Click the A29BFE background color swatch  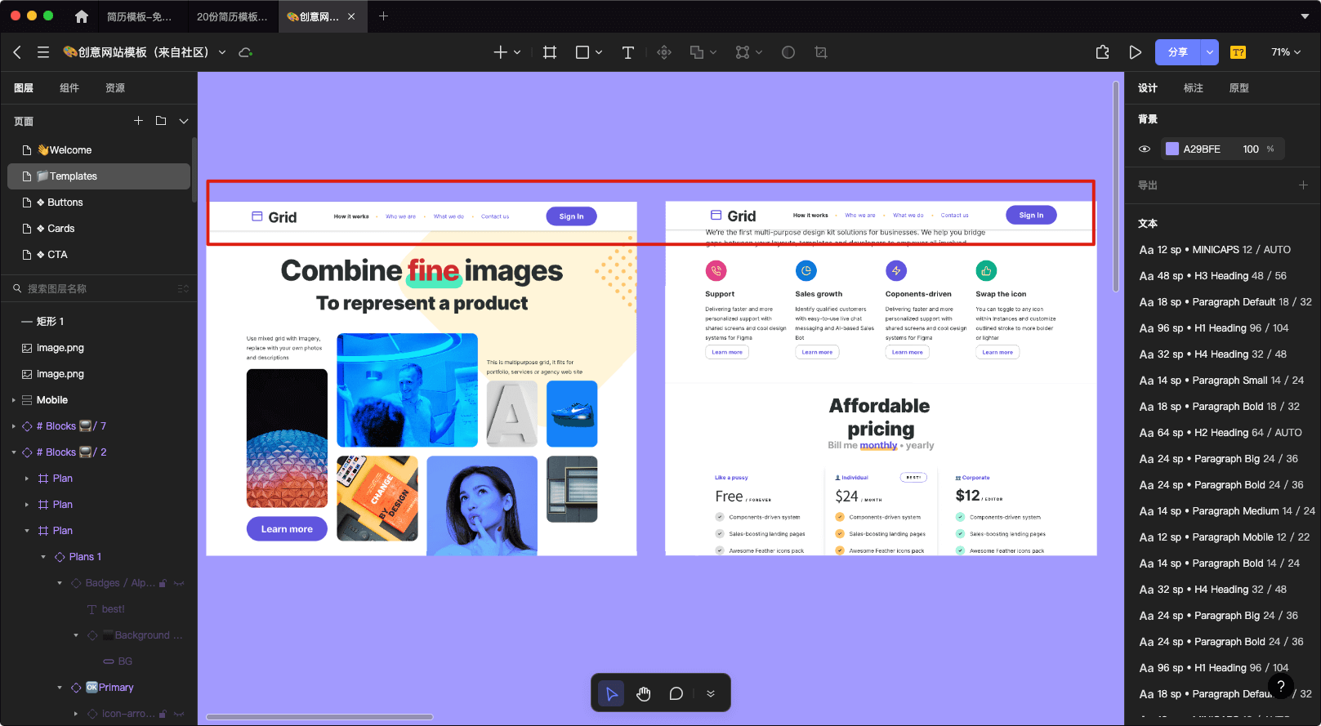[1172, 149]
